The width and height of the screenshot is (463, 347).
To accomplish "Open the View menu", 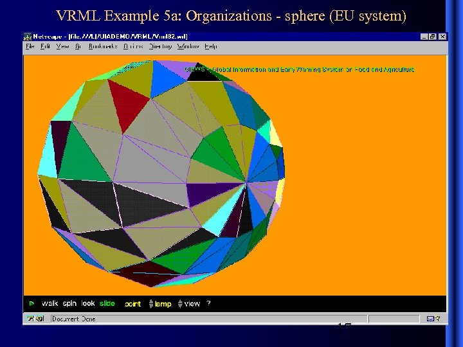I will [x=62, y=46].
